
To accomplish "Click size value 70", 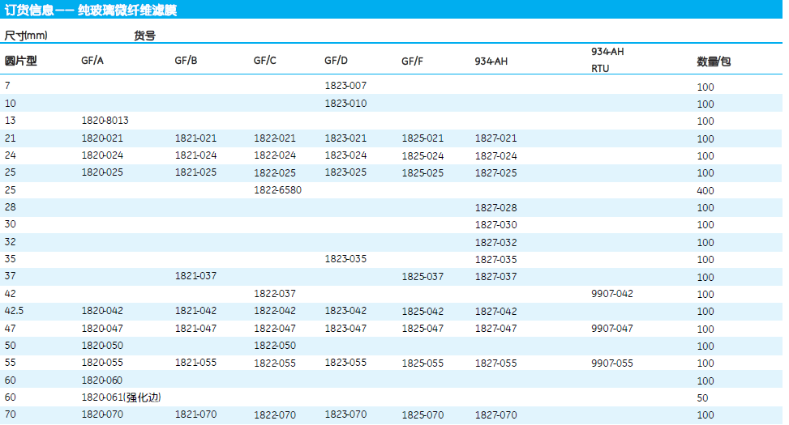I will (10, 414).
